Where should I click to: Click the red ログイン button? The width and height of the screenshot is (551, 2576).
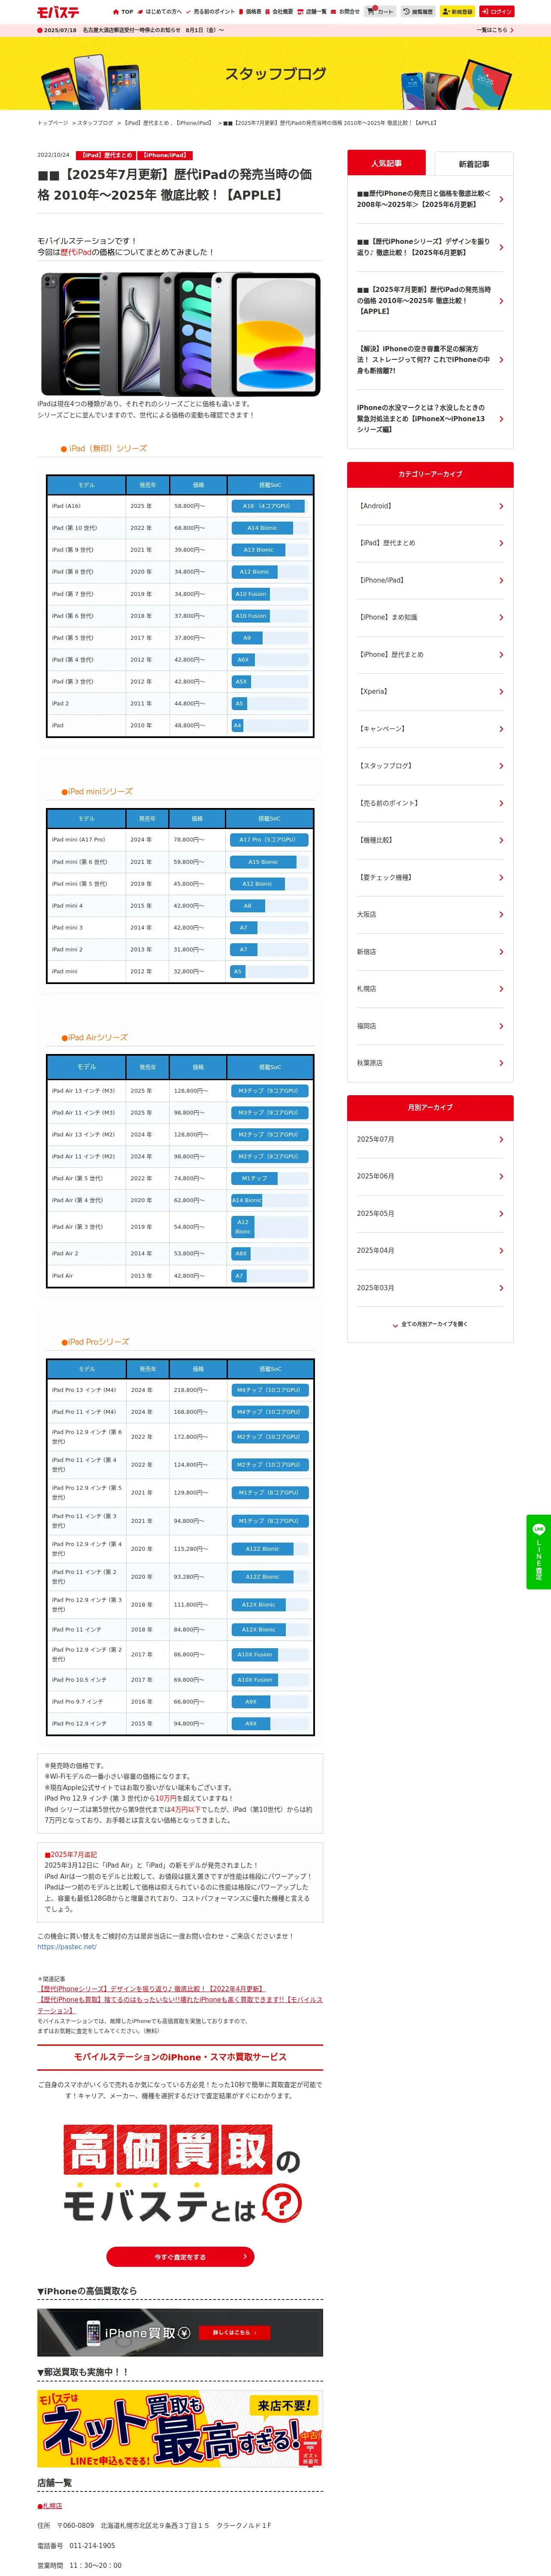click(496, 12)
